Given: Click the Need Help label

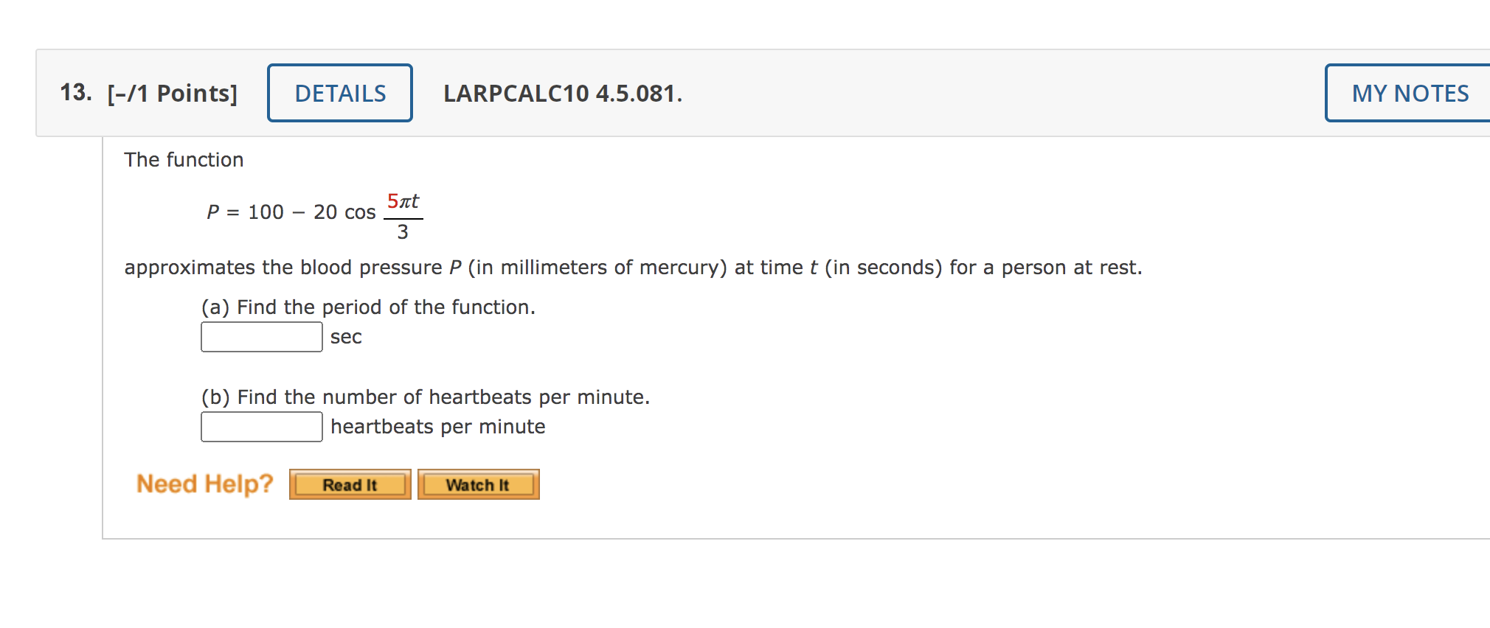Looking at the screenshot, I should [x=203, y=484].
